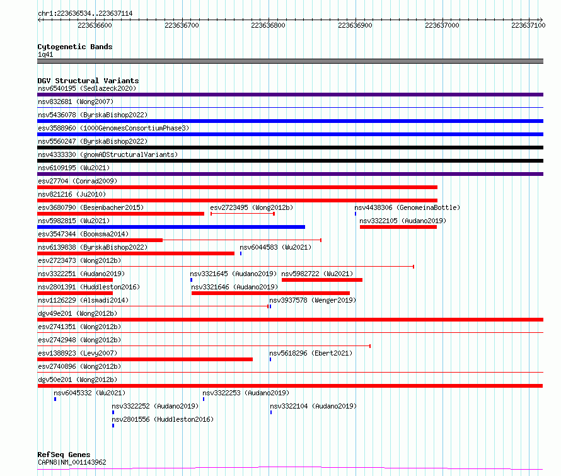Click nsv3937578 (Wenger2019) label

[x=313, y=300]
